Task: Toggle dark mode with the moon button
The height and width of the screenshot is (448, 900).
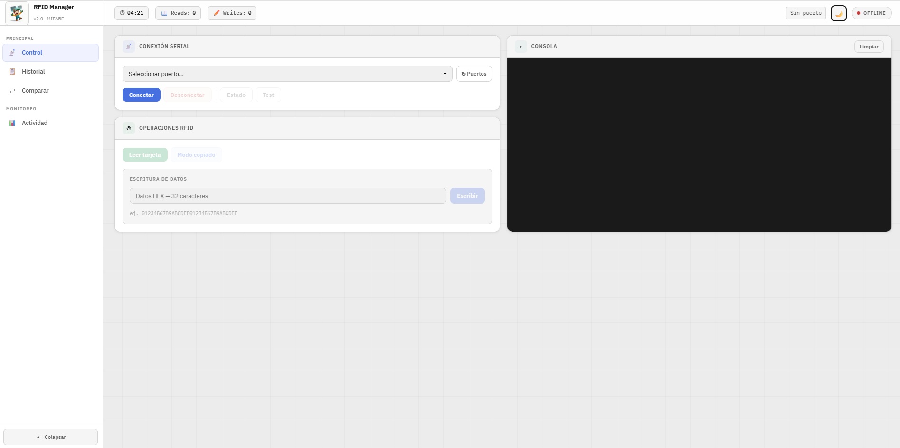Action: [x=838, y=13]
